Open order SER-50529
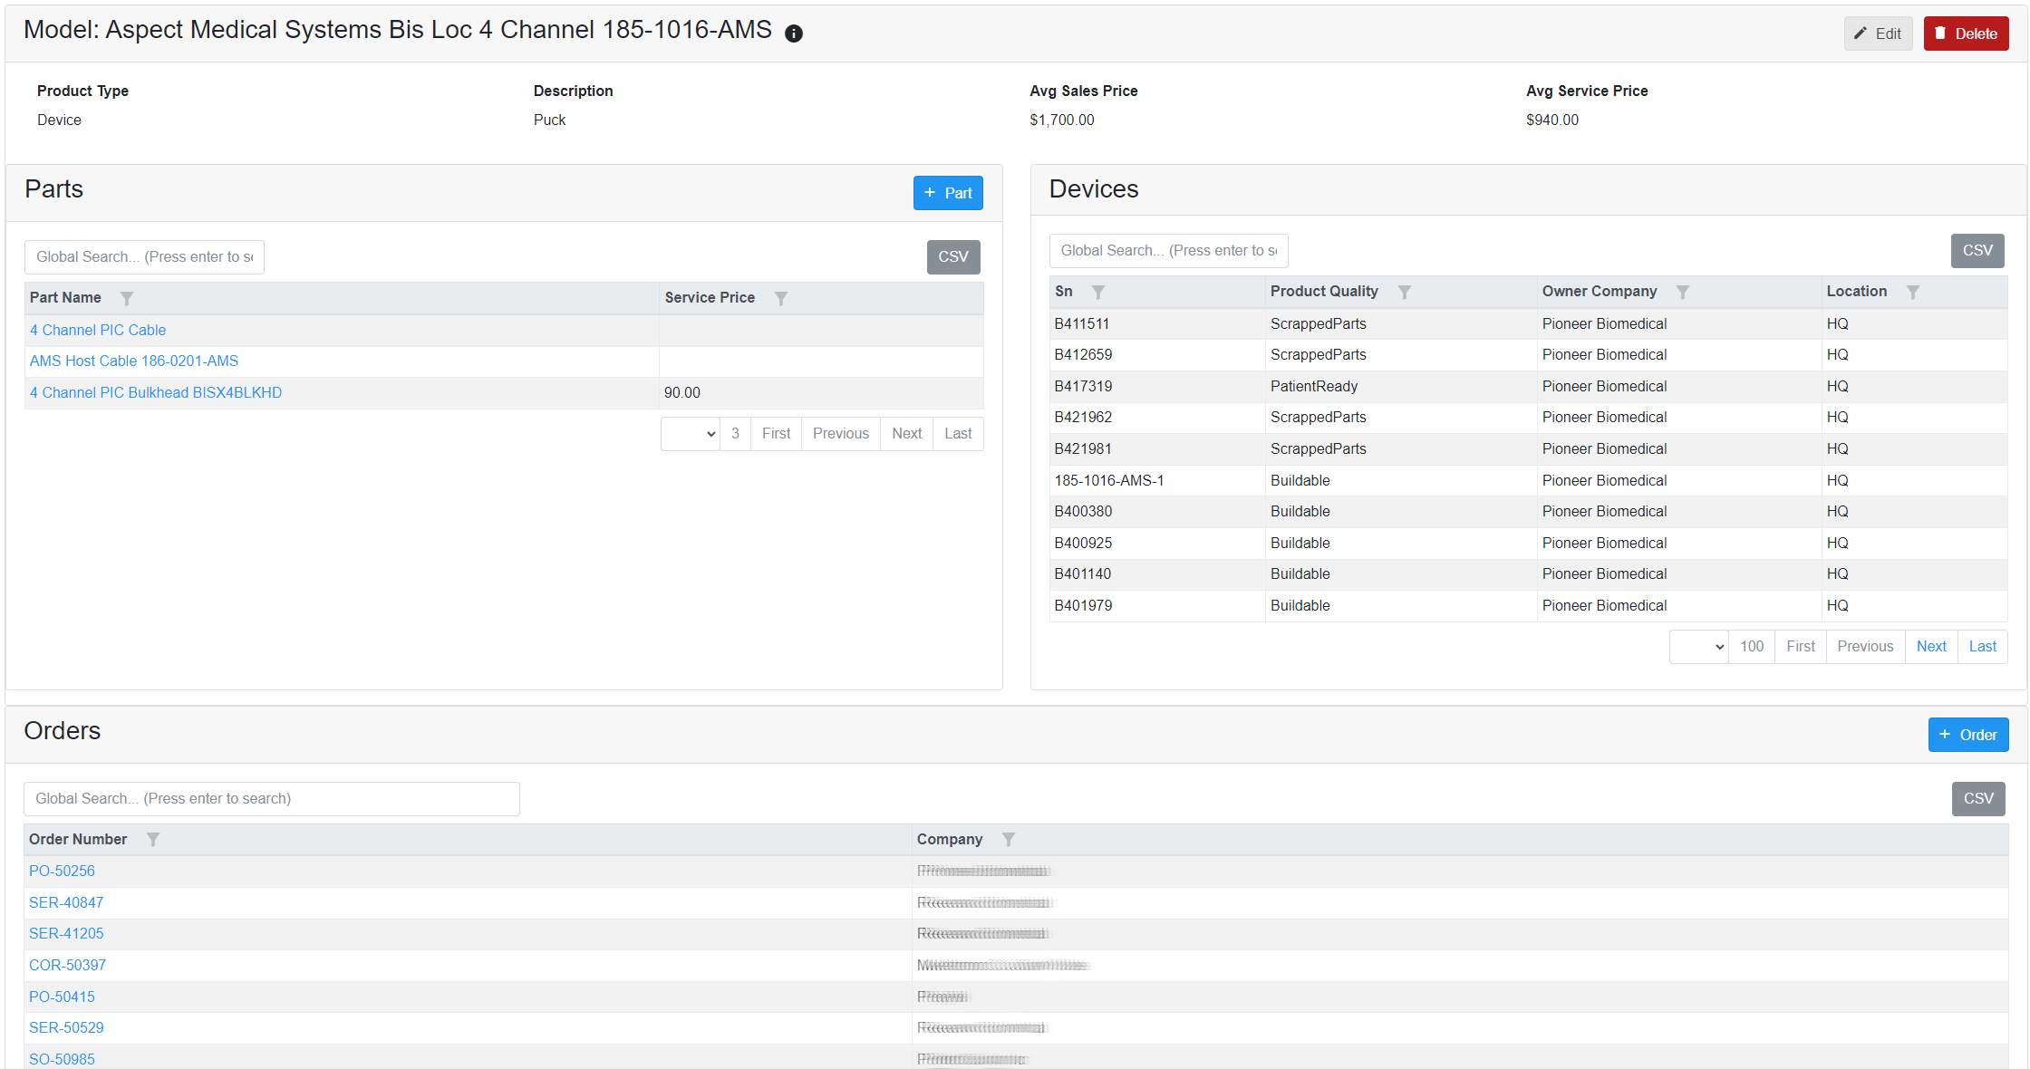 point(66,1028)
